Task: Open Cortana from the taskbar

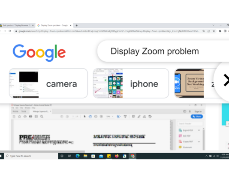Action: (x=62, y=156)
